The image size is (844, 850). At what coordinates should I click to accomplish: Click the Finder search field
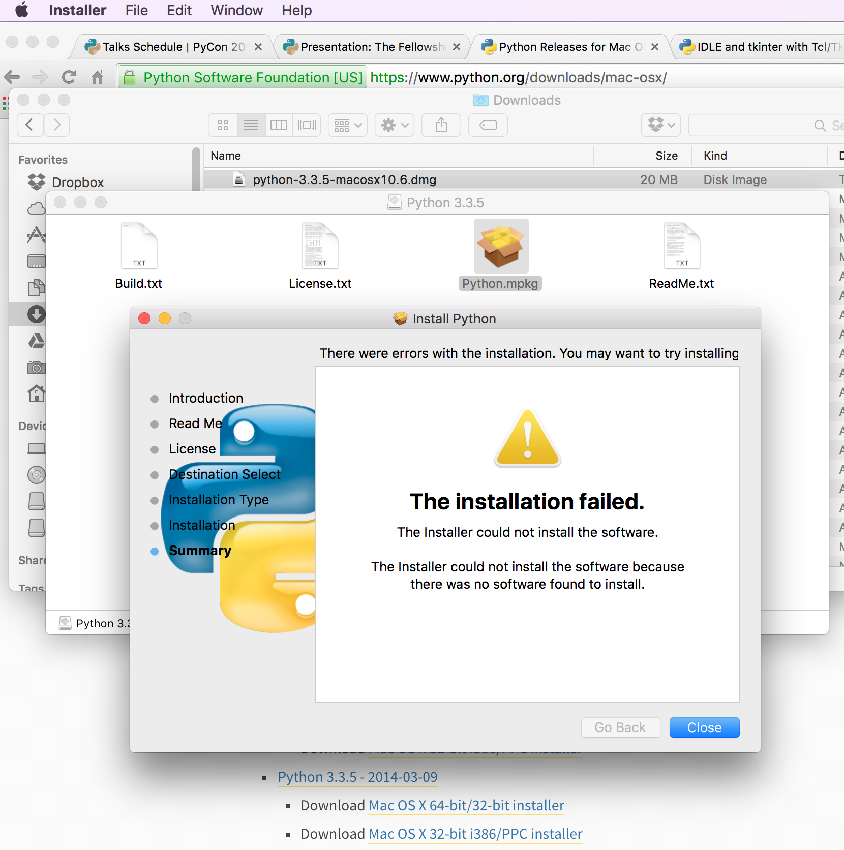(x=766, y=125)
